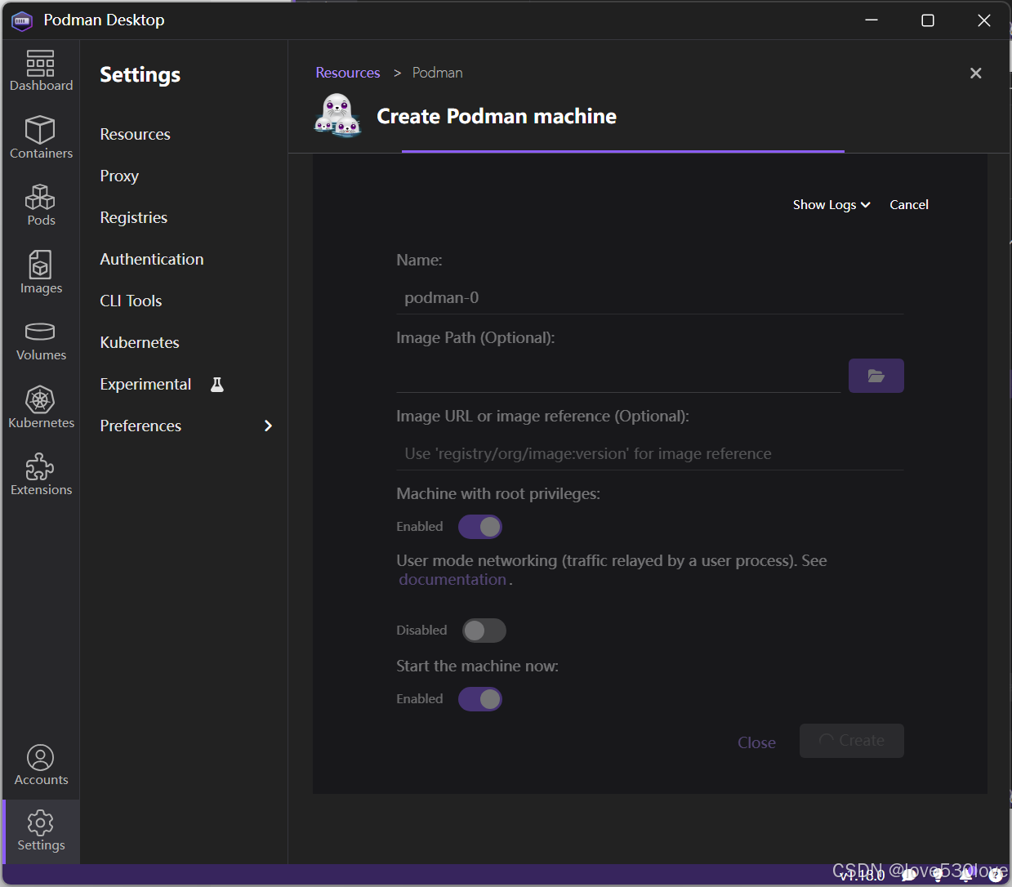Toggle Start the machine now switch
1012x887 pixels.
(480, 699)
